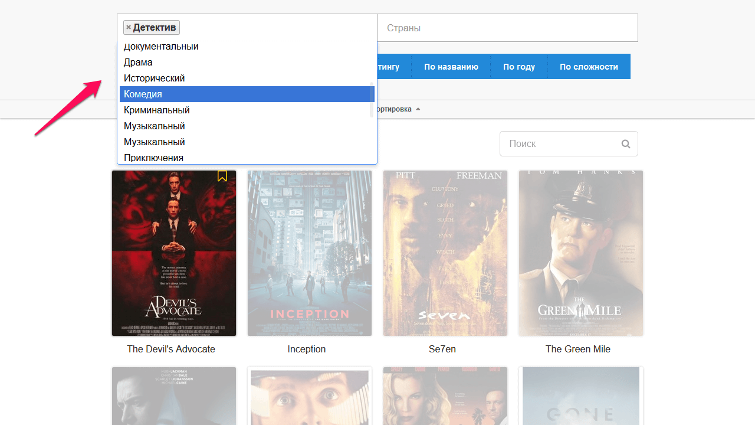Select Приключения from the list
Viewport: 755px width, 425px height.
click(247, 158)
